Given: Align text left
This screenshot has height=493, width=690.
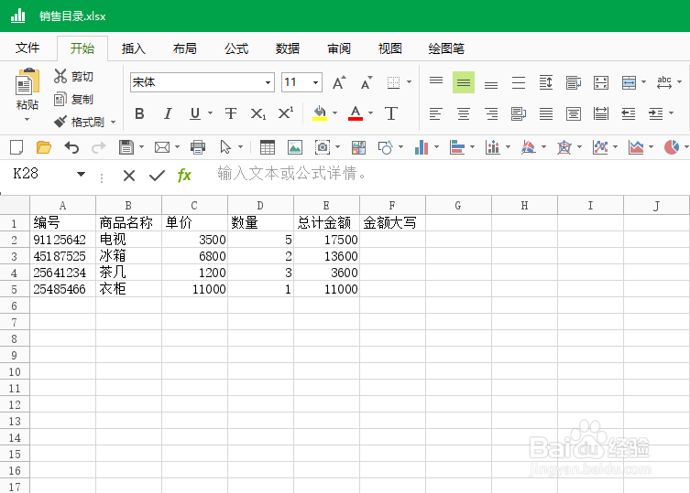Looking at the screenshot, I should [435, 113].
